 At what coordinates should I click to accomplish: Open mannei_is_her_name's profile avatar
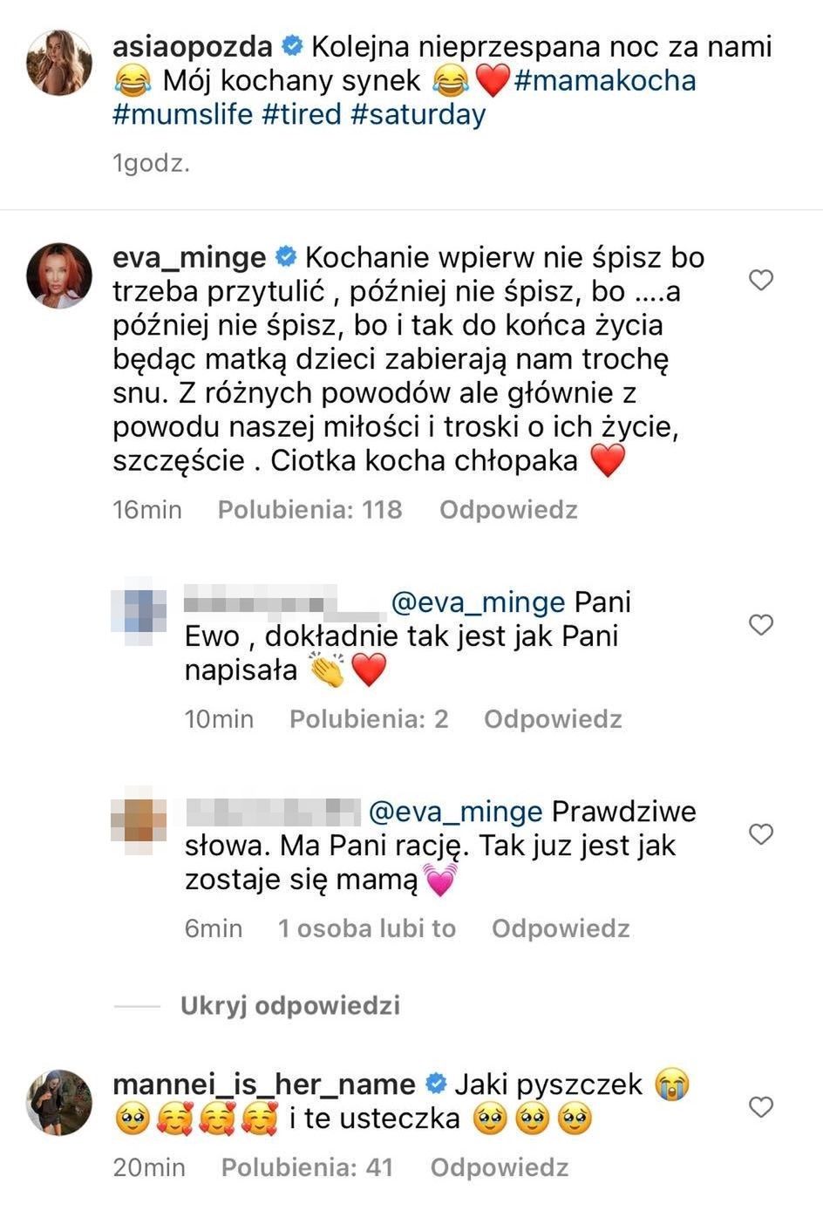(x=59, y=1103)
